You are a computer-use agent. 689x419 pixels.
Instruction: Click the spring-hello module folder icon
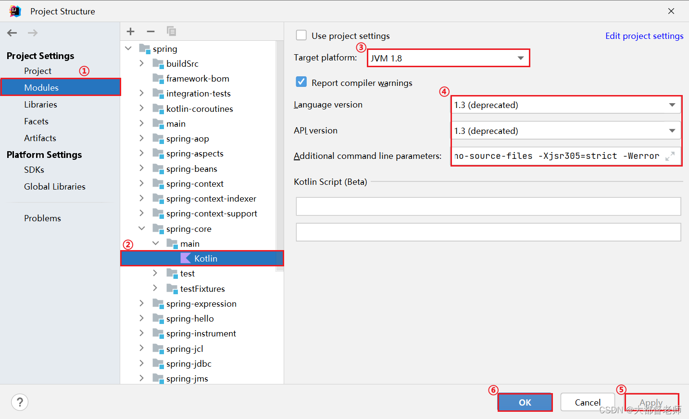[x=158, y=318]
